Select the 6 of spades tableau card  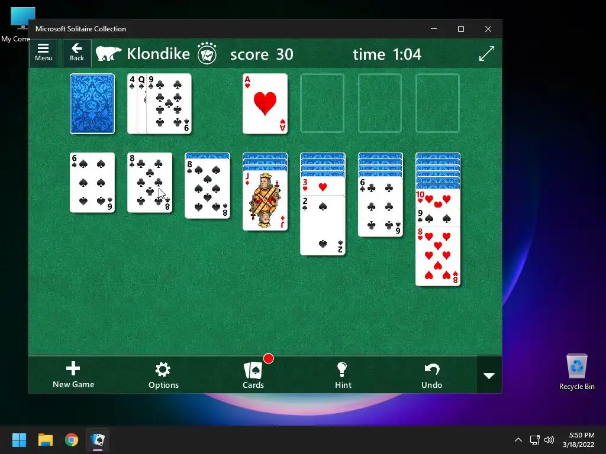(92, 183)
